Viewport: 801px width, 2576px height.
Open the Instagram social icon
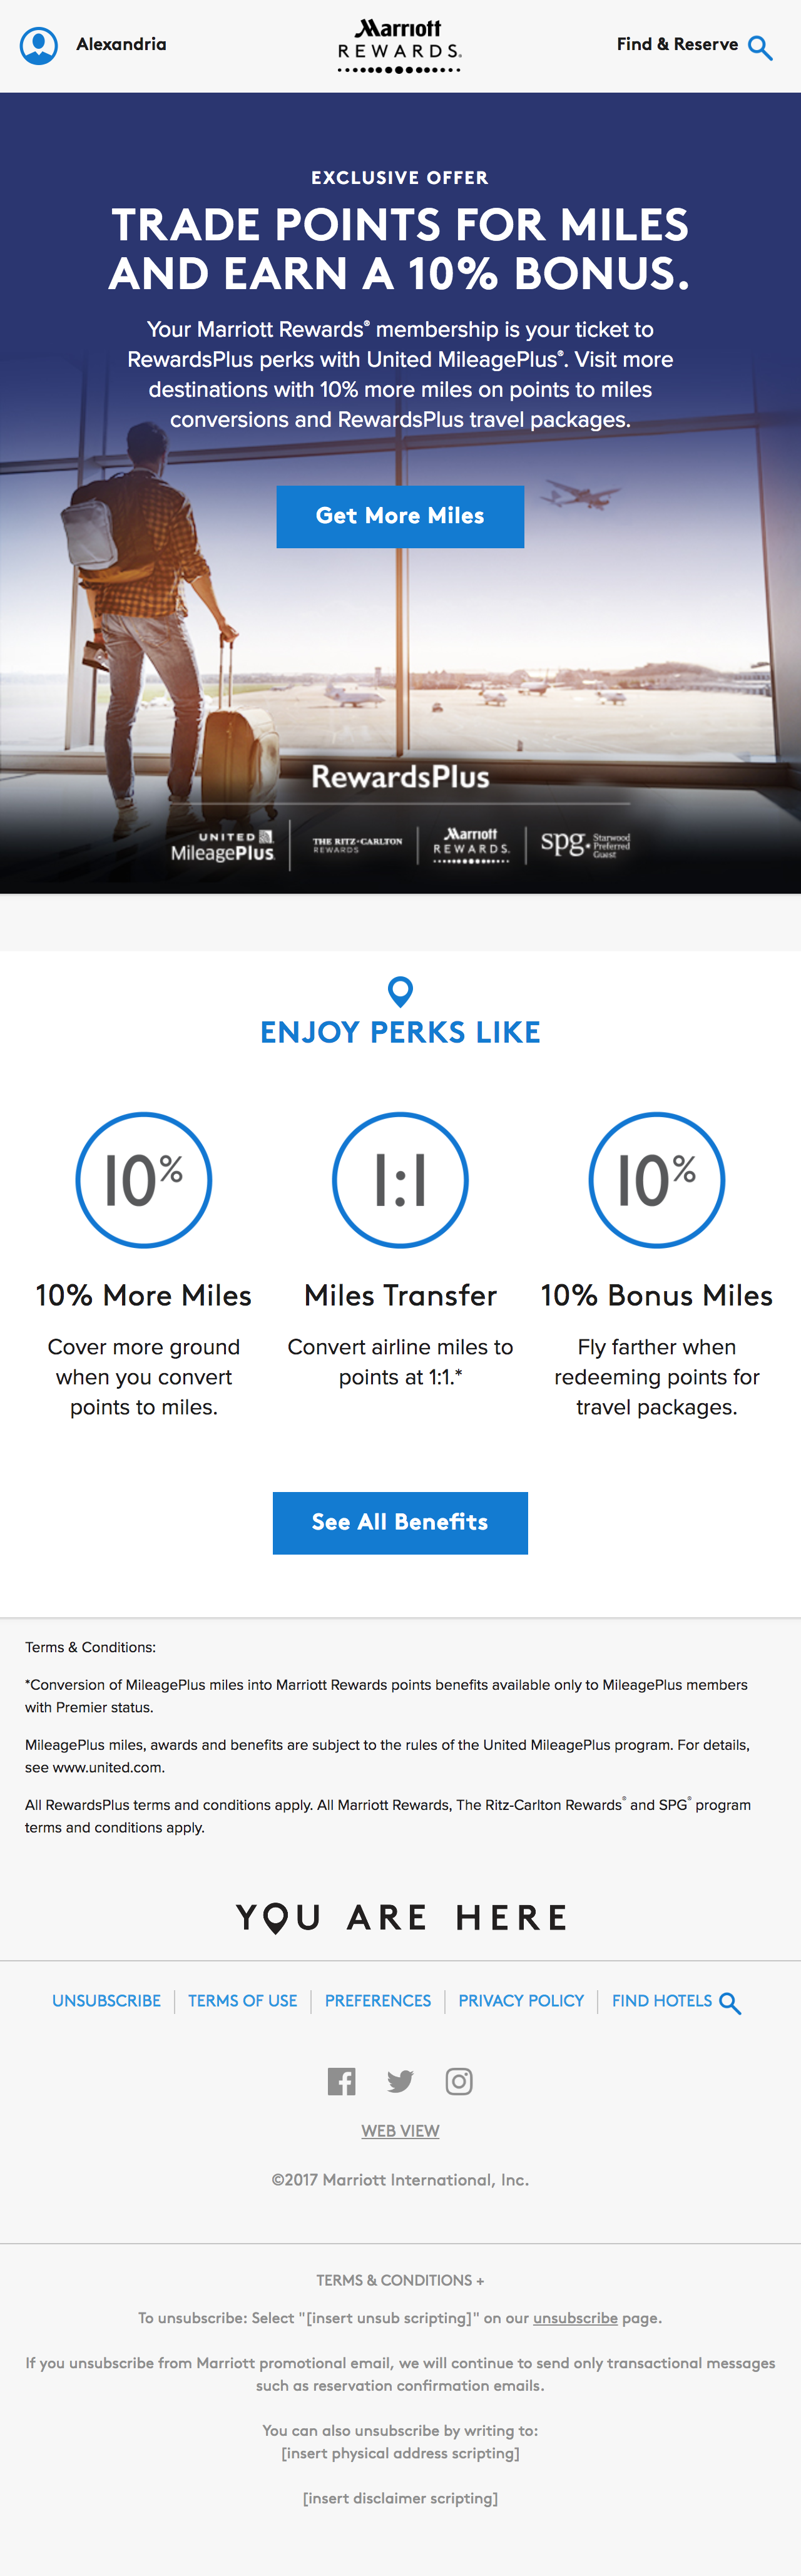coord(459,2081)
